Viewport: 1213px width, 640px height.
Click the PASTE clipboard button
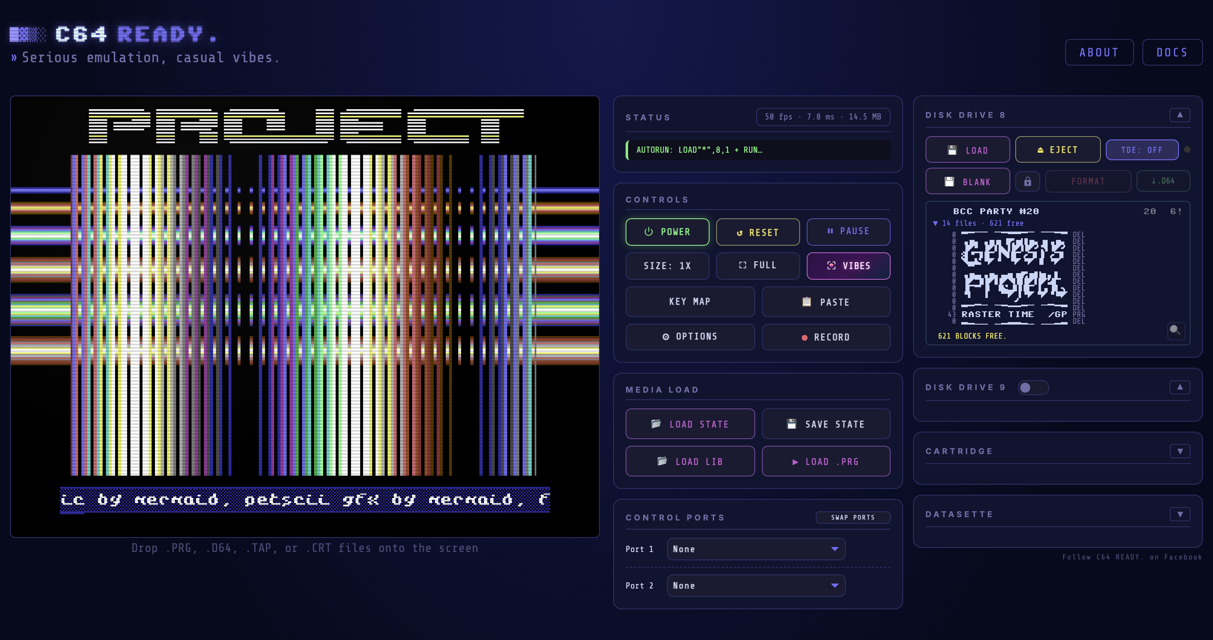pos(826,302)
